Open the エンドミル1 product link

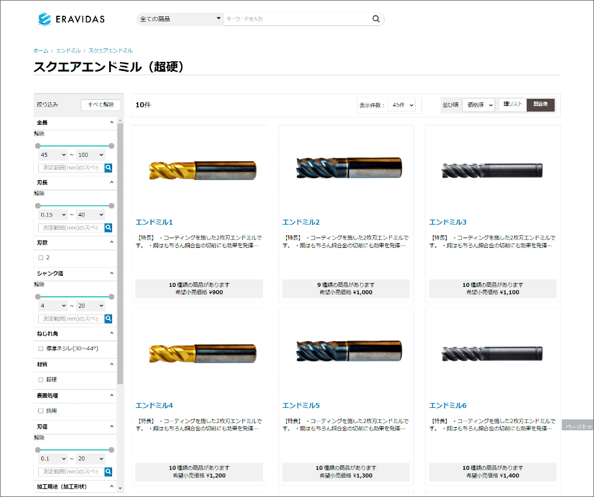(154, 222)
